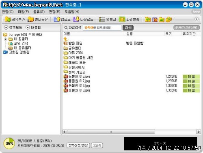The image size is (203, 153).
Task: Open the 편집(E) menu
Action: point(54,12)
